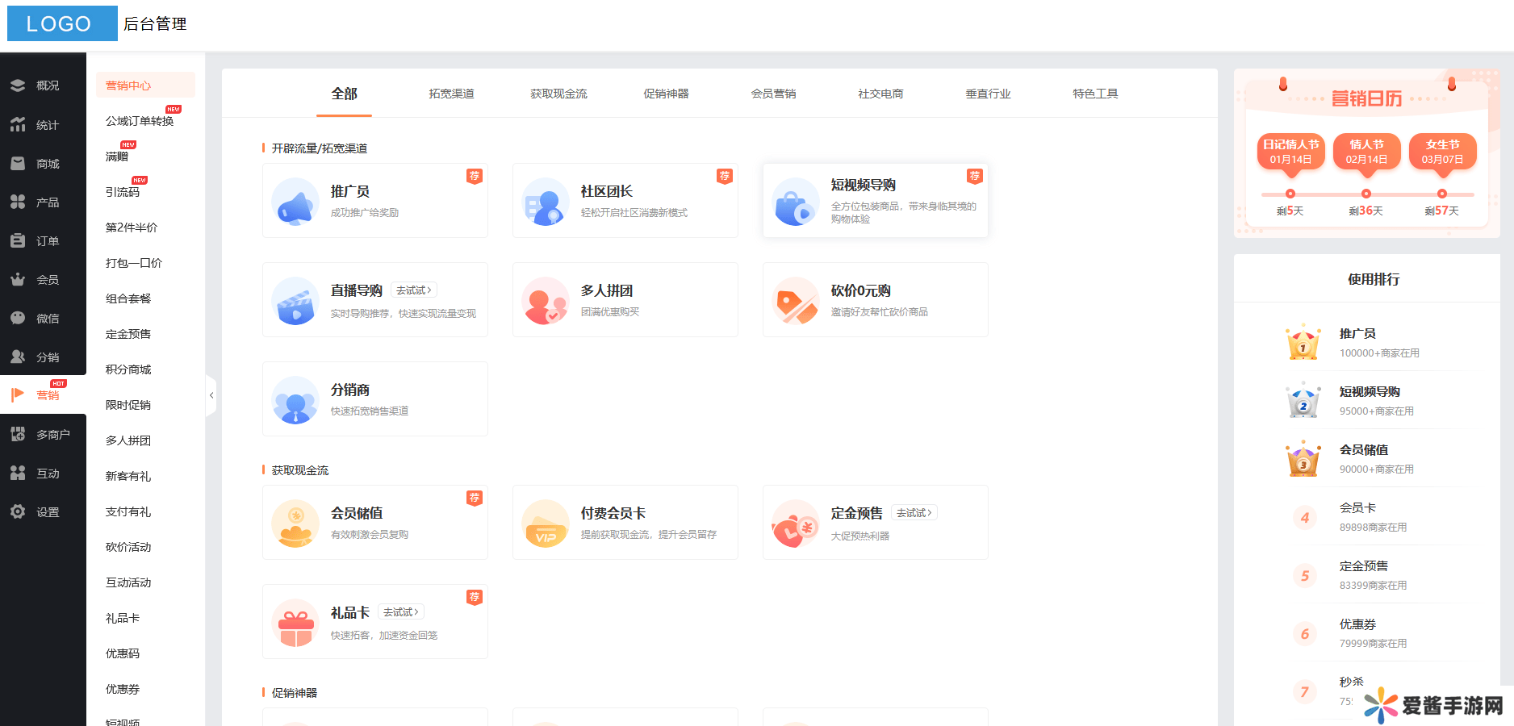Open the 短视频导购 feature card
This screenshot has width=1514, height=726.
pos(875,201)
